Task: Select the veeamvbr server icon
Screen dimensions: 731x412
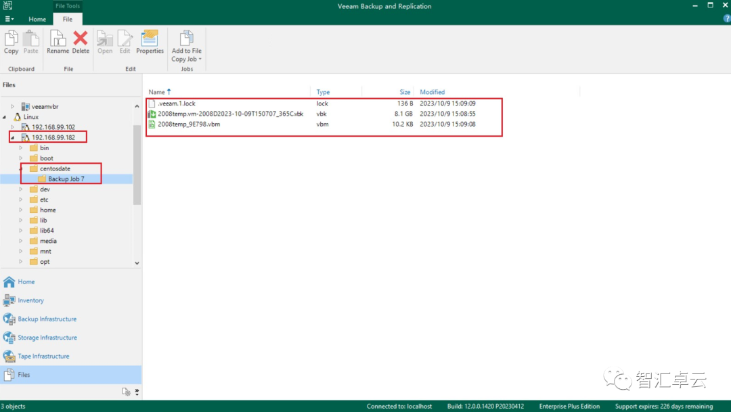Action: pos(26,107)
